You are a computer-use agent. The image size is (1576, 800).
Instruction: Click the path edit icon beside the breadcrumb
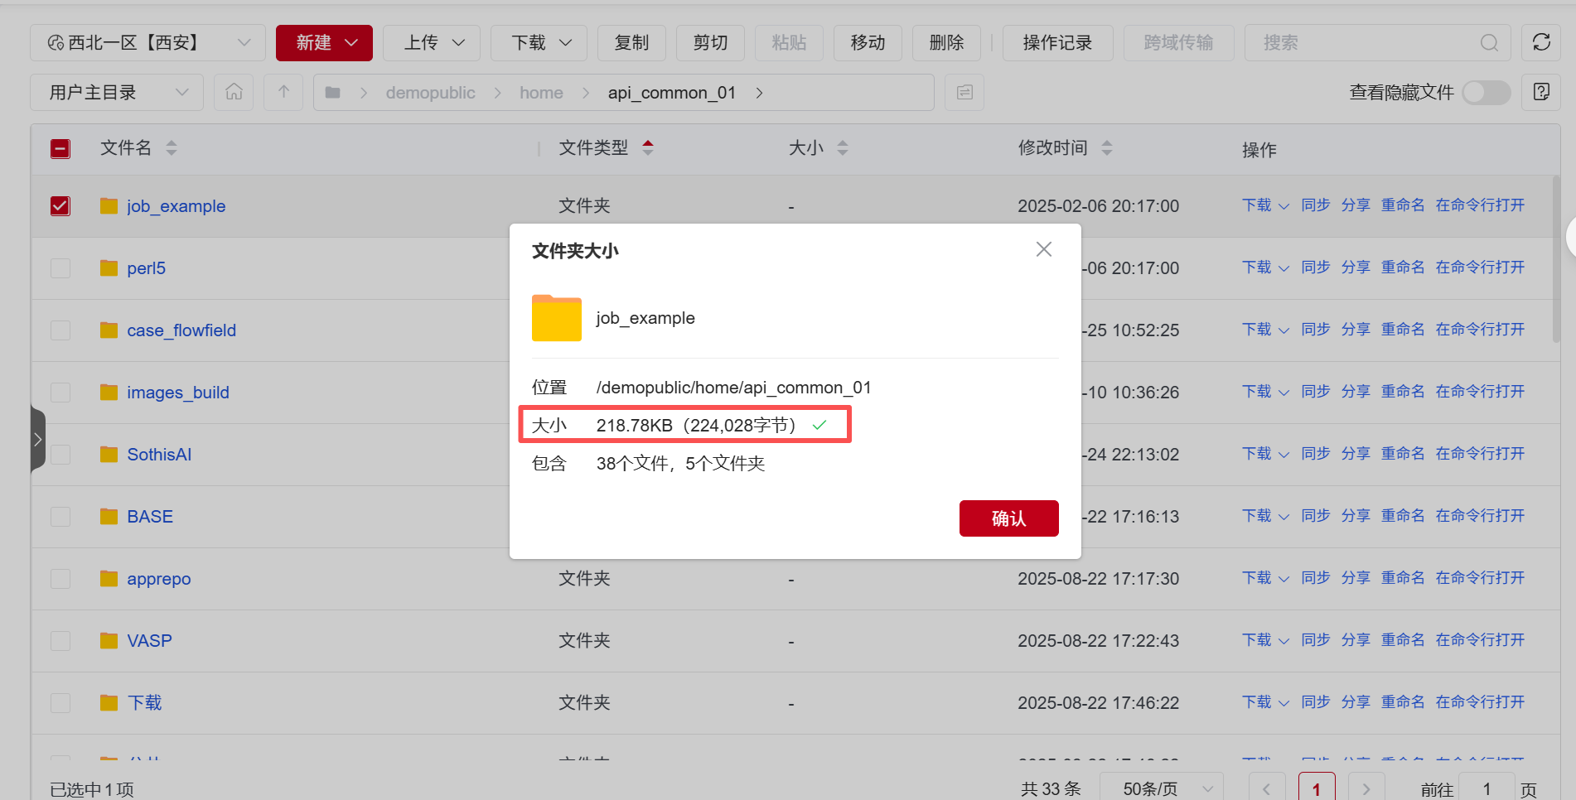pyautogui.click(x=964, y=92)
